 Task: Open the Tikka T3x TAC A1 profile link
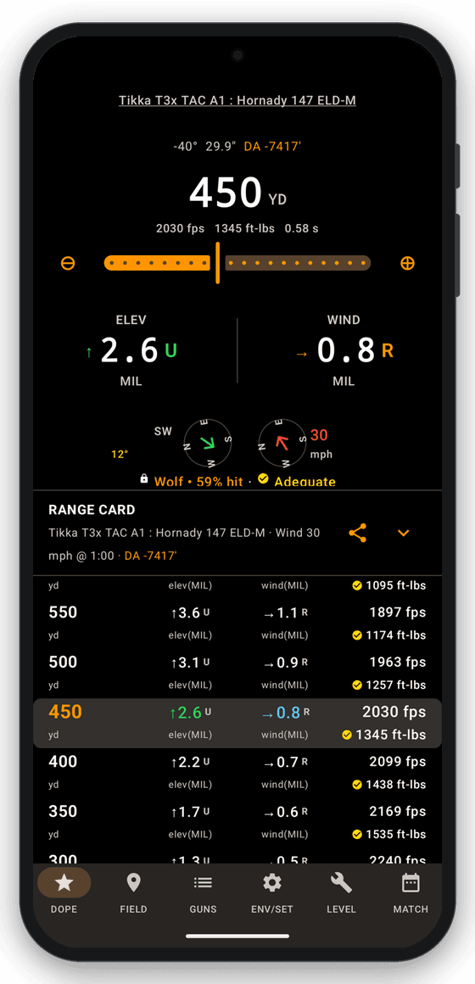pyautogui.click(x=237, y=100)
